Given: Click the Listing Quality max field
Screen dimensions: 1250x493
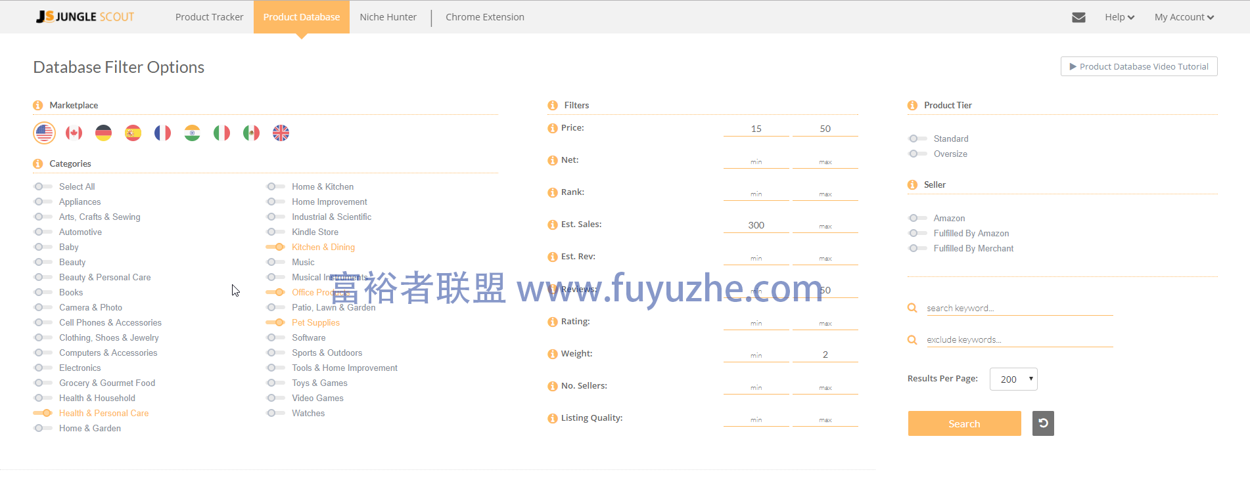Looking at the screenshot, I should 825,419.
